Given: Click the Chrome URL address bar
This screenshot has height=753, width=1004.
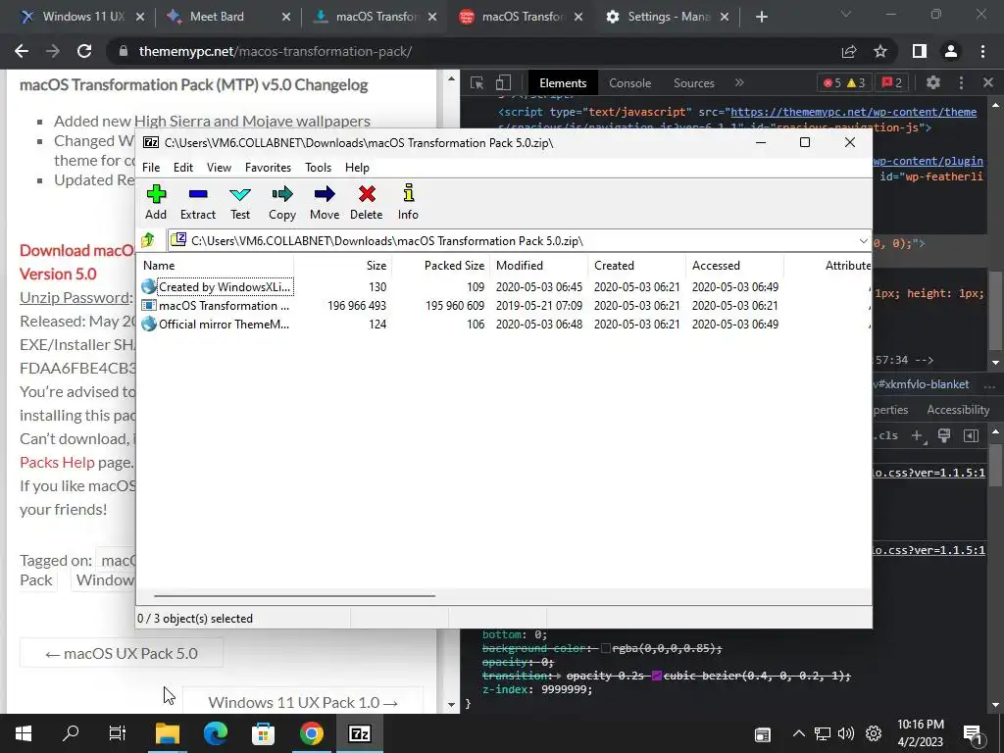Looking at the screenshot, I should coord(474,51).
